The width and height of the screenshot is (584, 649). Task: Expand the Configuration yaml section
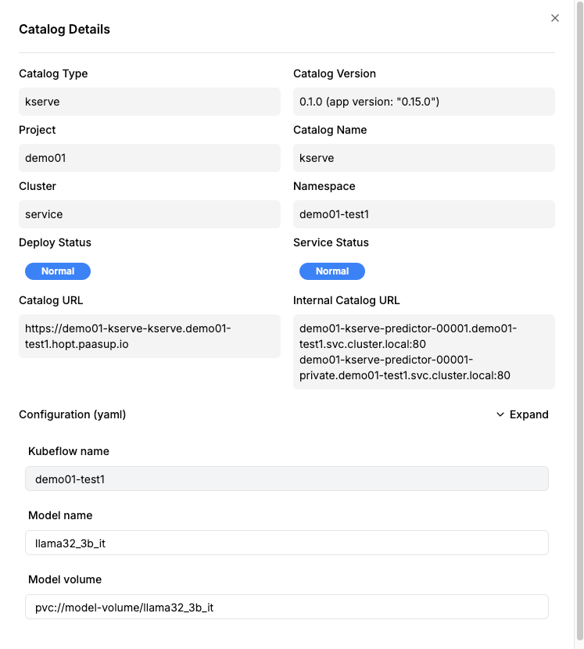pyautogui.click(x=522, y=414)
